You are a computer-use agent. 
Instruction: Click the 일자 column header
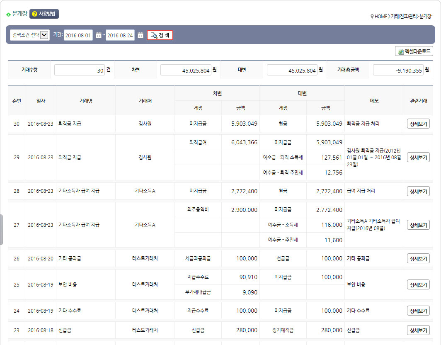[41, 101]
